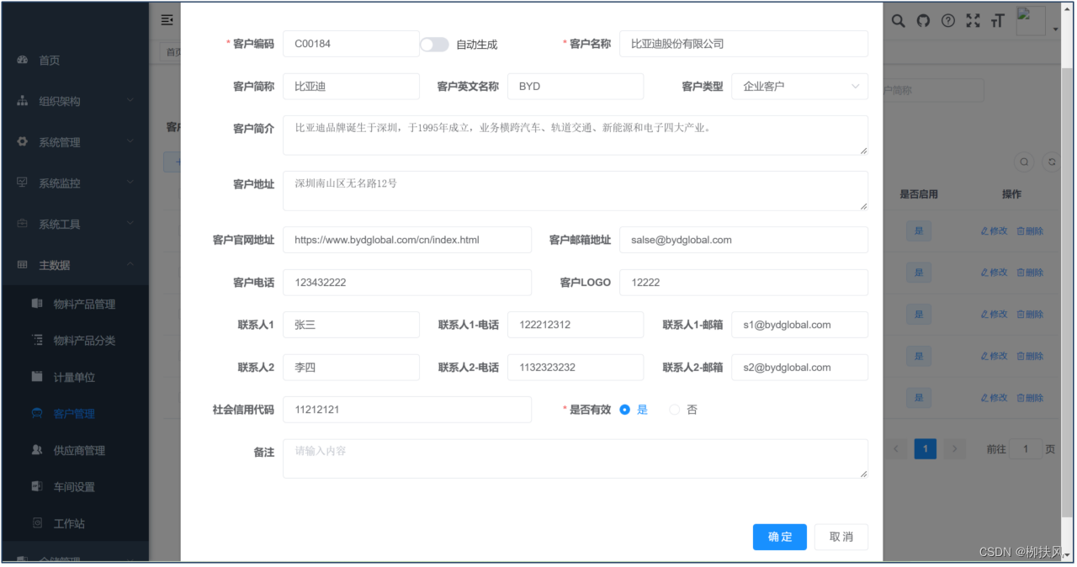Open the 客户类型 dropdown

(x=799, y=86)
